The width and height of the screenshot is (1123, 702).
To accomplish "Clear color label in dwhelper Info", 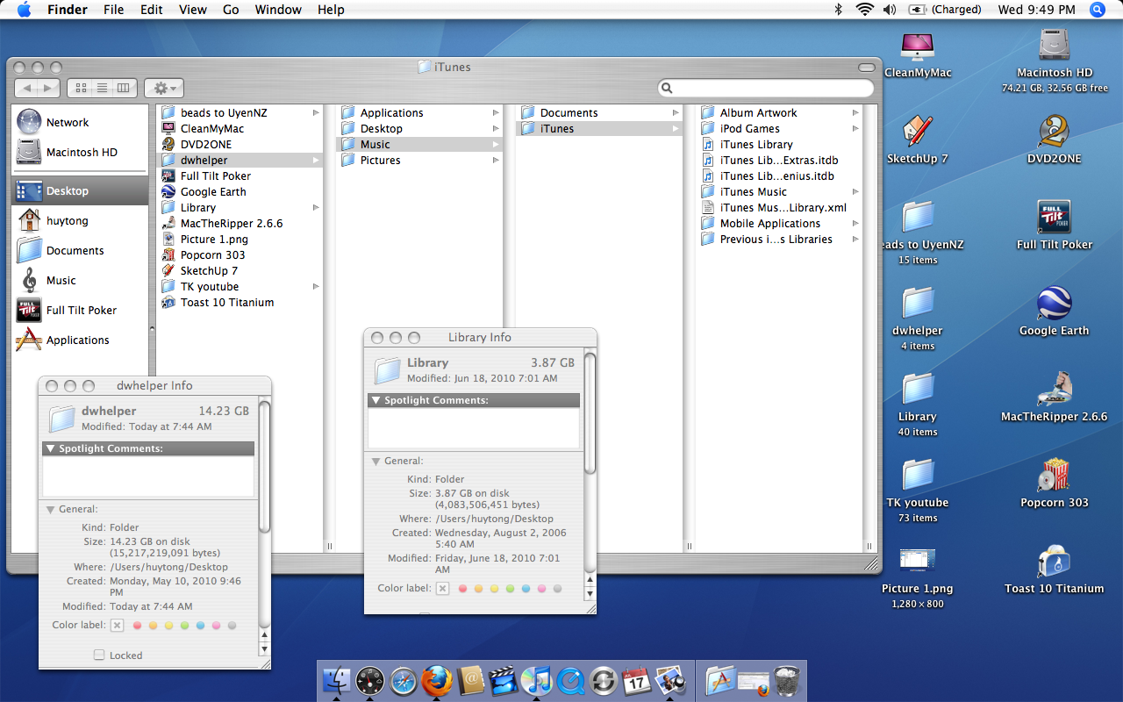I will tap(117, 626).
